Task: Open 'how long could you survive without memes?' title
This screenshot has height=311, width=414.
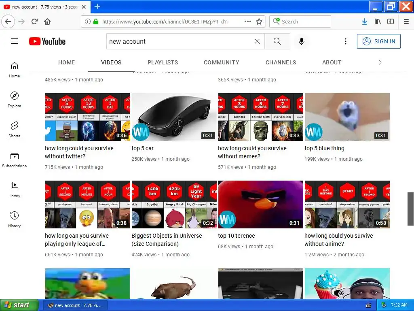Action: tap(252, 152)
